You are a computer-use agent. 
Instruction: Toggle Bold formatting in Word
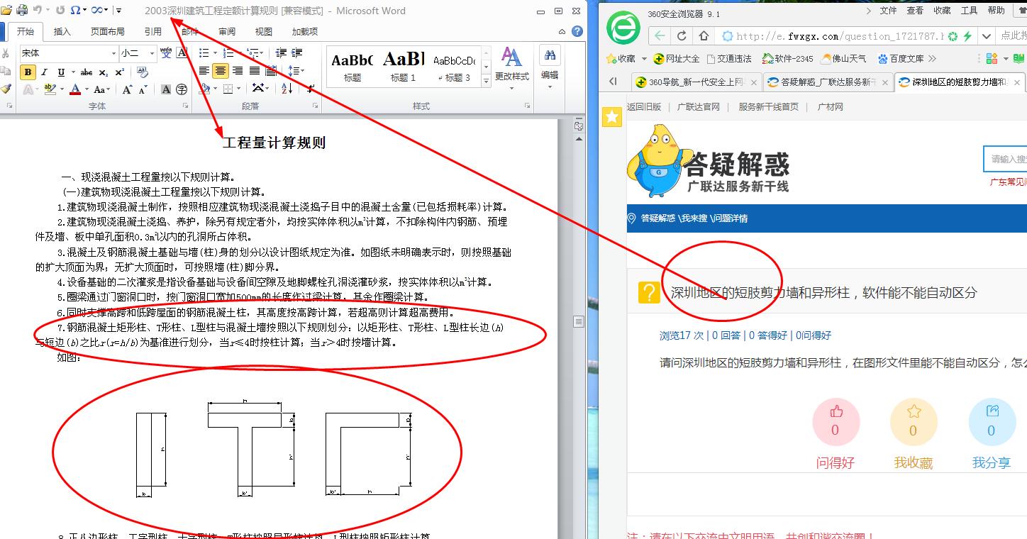[28, 72]
